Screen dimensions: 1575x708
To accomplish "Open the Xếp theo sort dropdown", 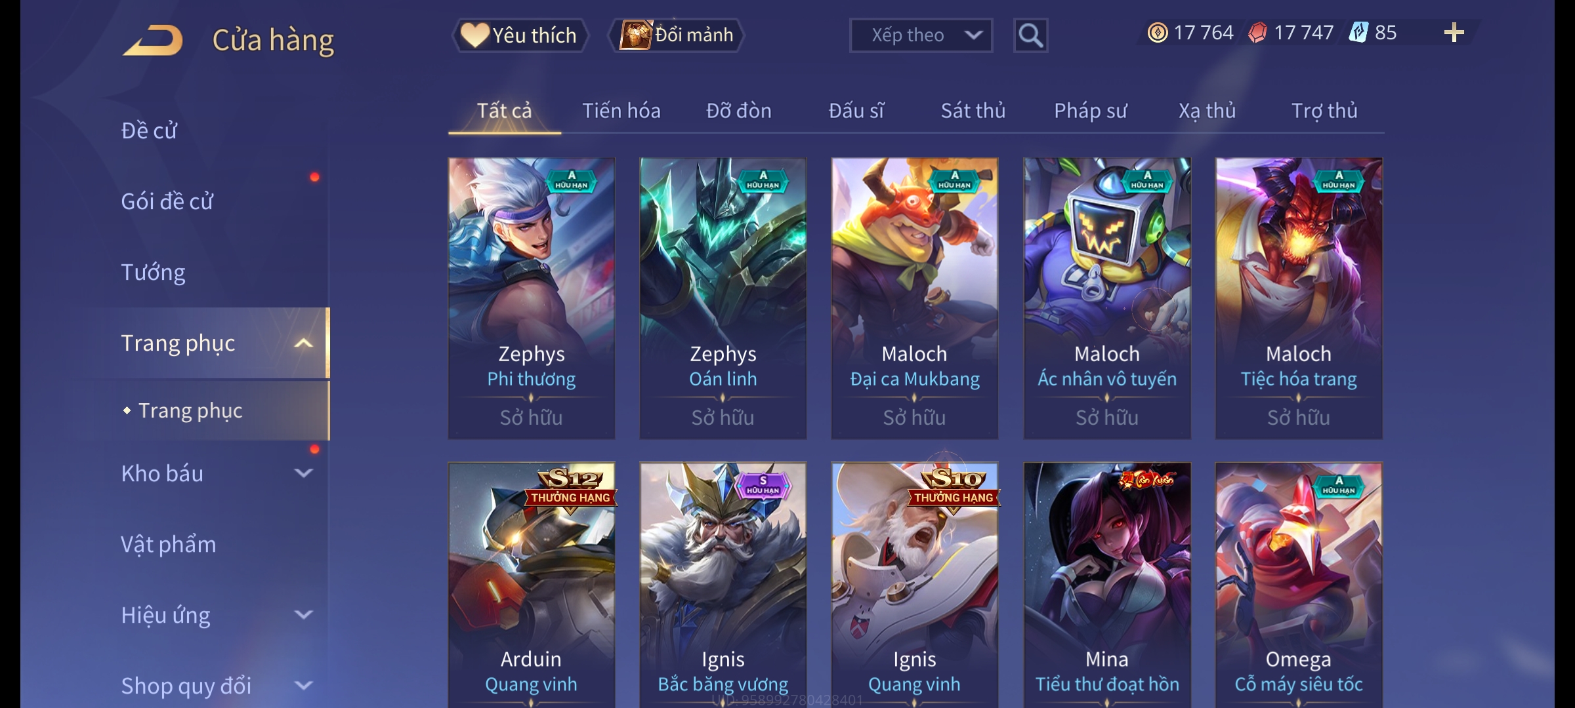I will [921, 35].
